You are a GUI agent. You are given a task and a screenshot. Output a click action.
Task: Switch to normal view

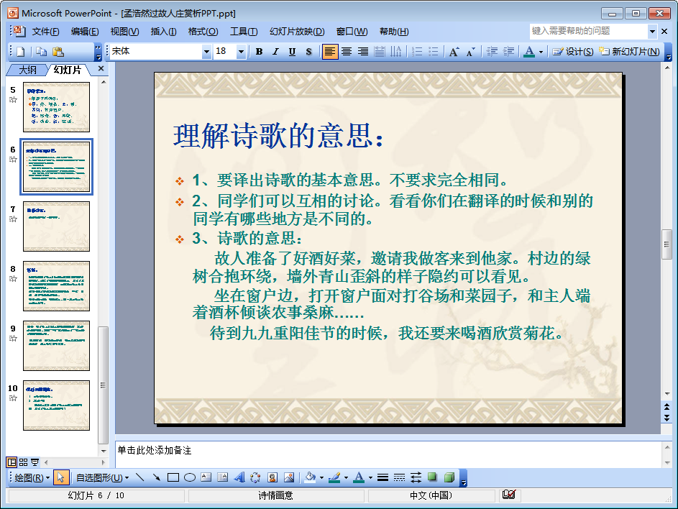point(12,462)
